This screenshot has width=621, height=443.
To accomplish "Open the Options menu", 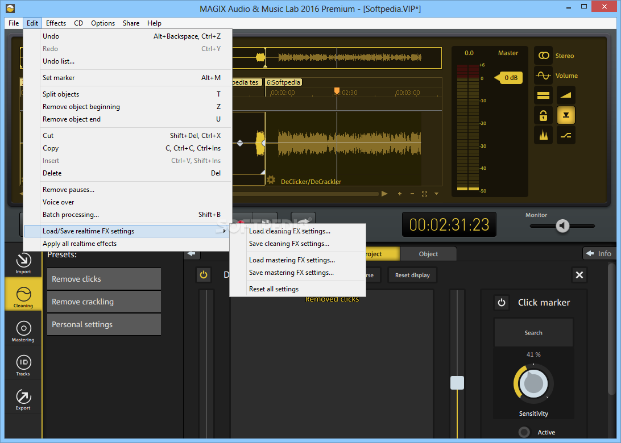I will [103, 23].
